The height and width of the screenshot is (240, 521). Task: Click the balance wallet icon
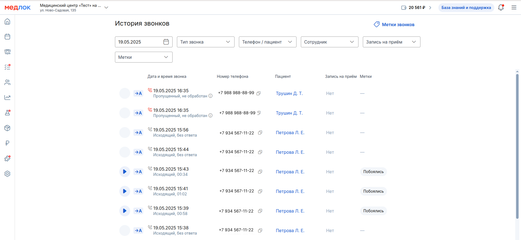pos(404,8)
